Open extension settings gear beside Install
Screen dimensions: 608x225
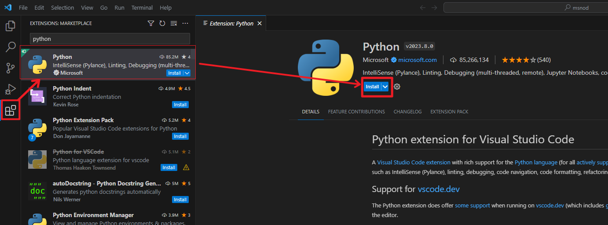397,87
